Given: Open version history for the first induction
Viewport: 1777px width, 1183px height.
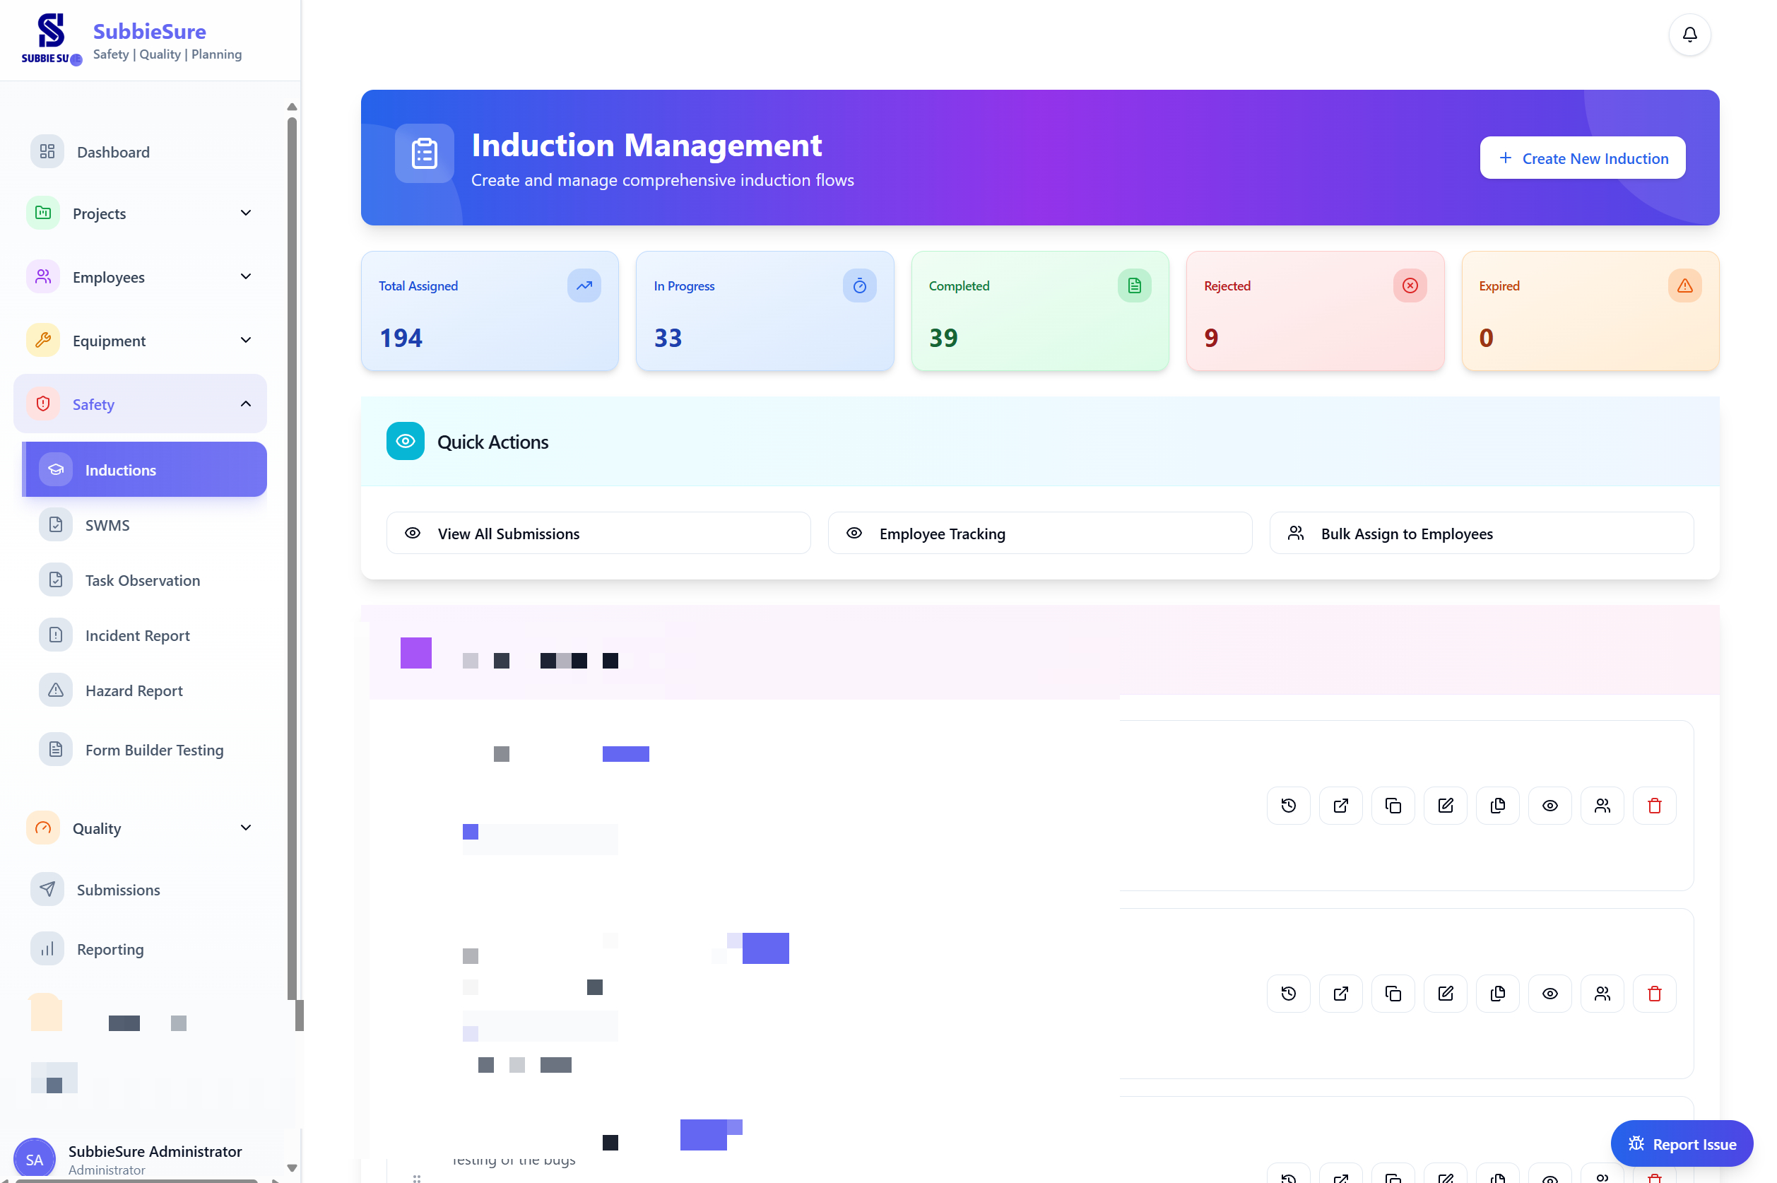Looking at the screenshot, I should [1287, 805].
